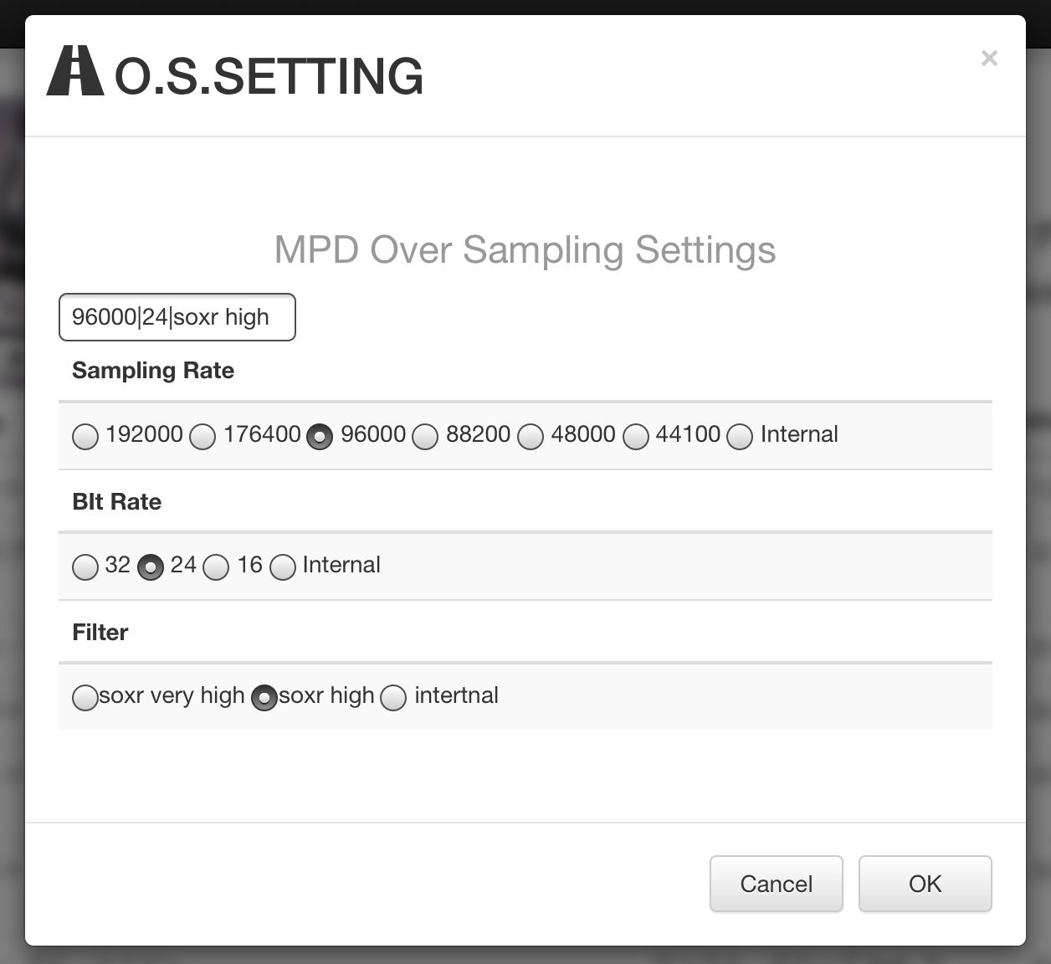Select the 192000 sampling rate option
1051x964 pixels.
click(85, 437)
